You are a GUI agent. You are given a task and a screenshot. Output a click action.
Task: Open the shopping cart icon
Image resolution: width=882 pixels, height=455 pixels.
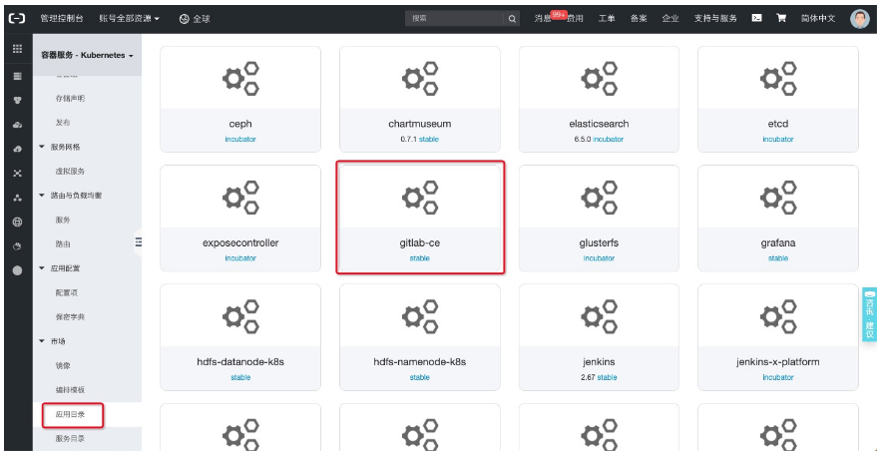click(781, 18)
